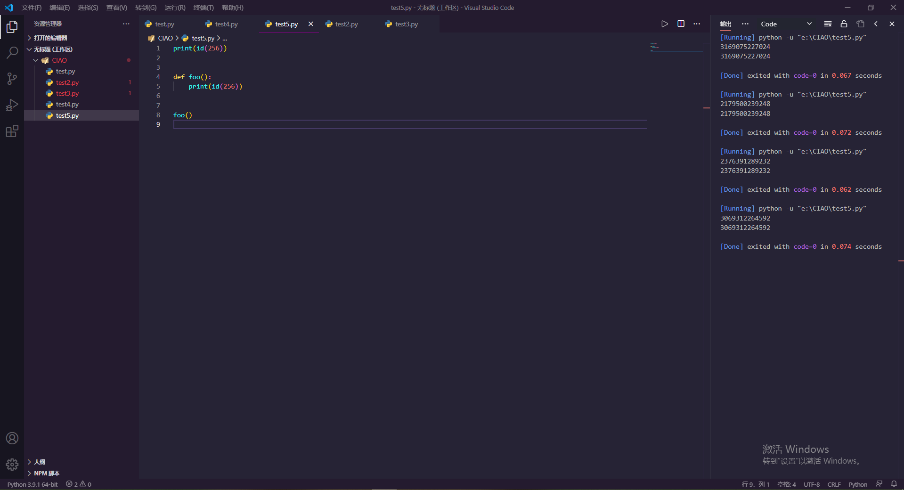Clear the output panel
Image resolution: width=904 pixels, height=490 pixels.
pos(828,24)
